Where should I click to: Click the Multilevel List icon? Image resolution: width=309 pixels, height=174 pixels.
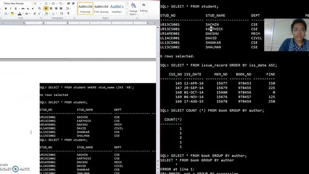[60, 3]
